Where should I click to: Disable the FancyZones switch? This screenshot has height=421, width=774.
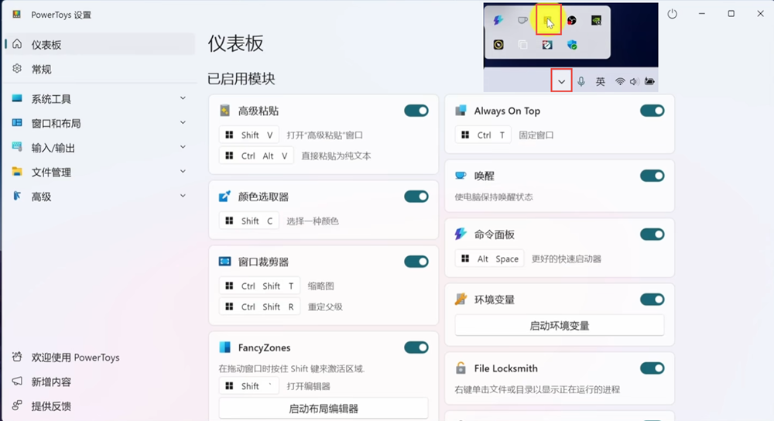(x=416, y=347)
